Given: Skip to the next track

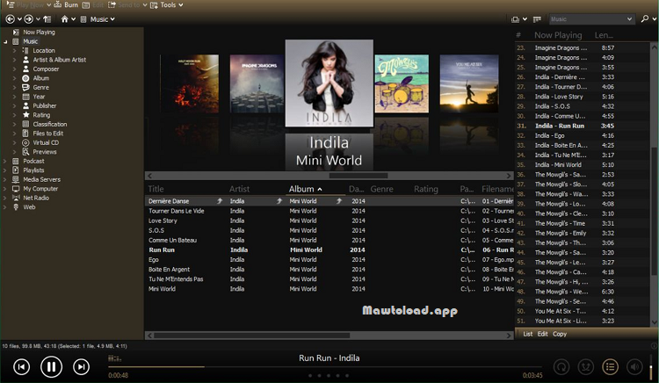Looking at the screenshot, I should click(81, 367).
